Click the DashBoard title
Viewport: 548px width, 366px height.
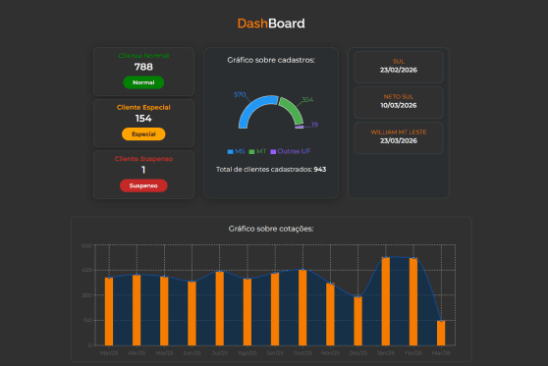coord(271,24)
